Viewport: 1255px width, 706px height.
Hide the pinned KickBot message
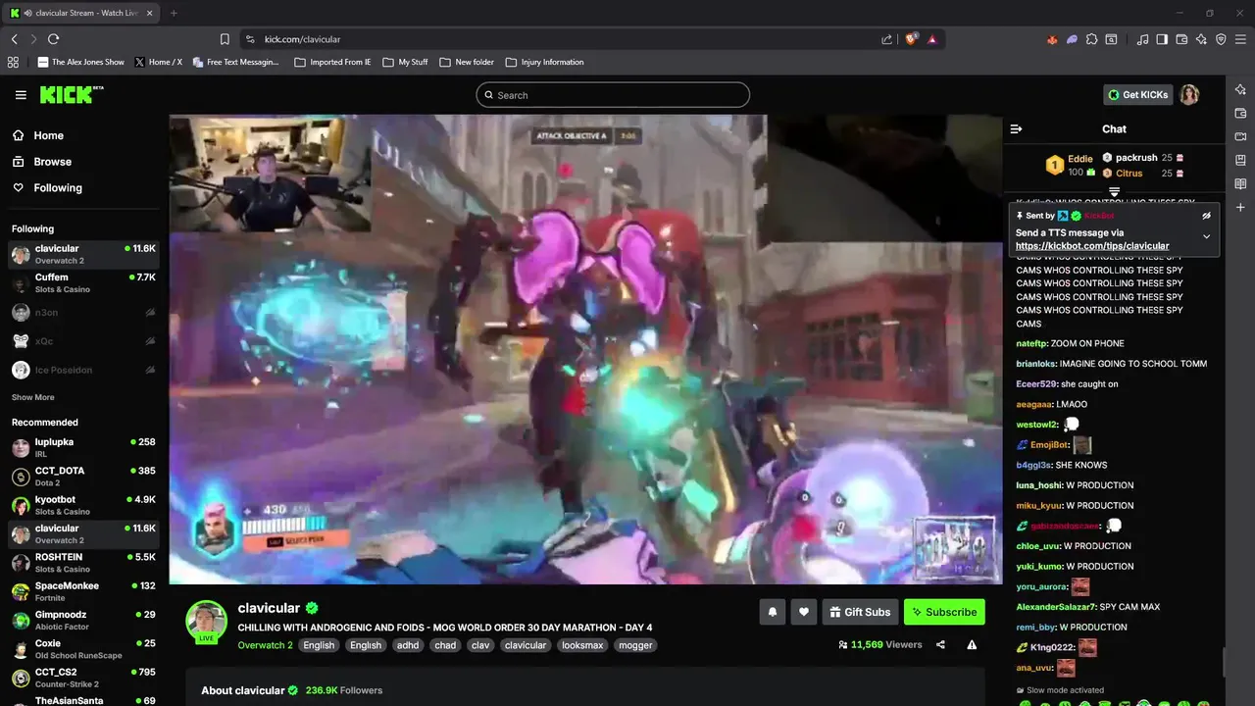tap(1207, 215)
